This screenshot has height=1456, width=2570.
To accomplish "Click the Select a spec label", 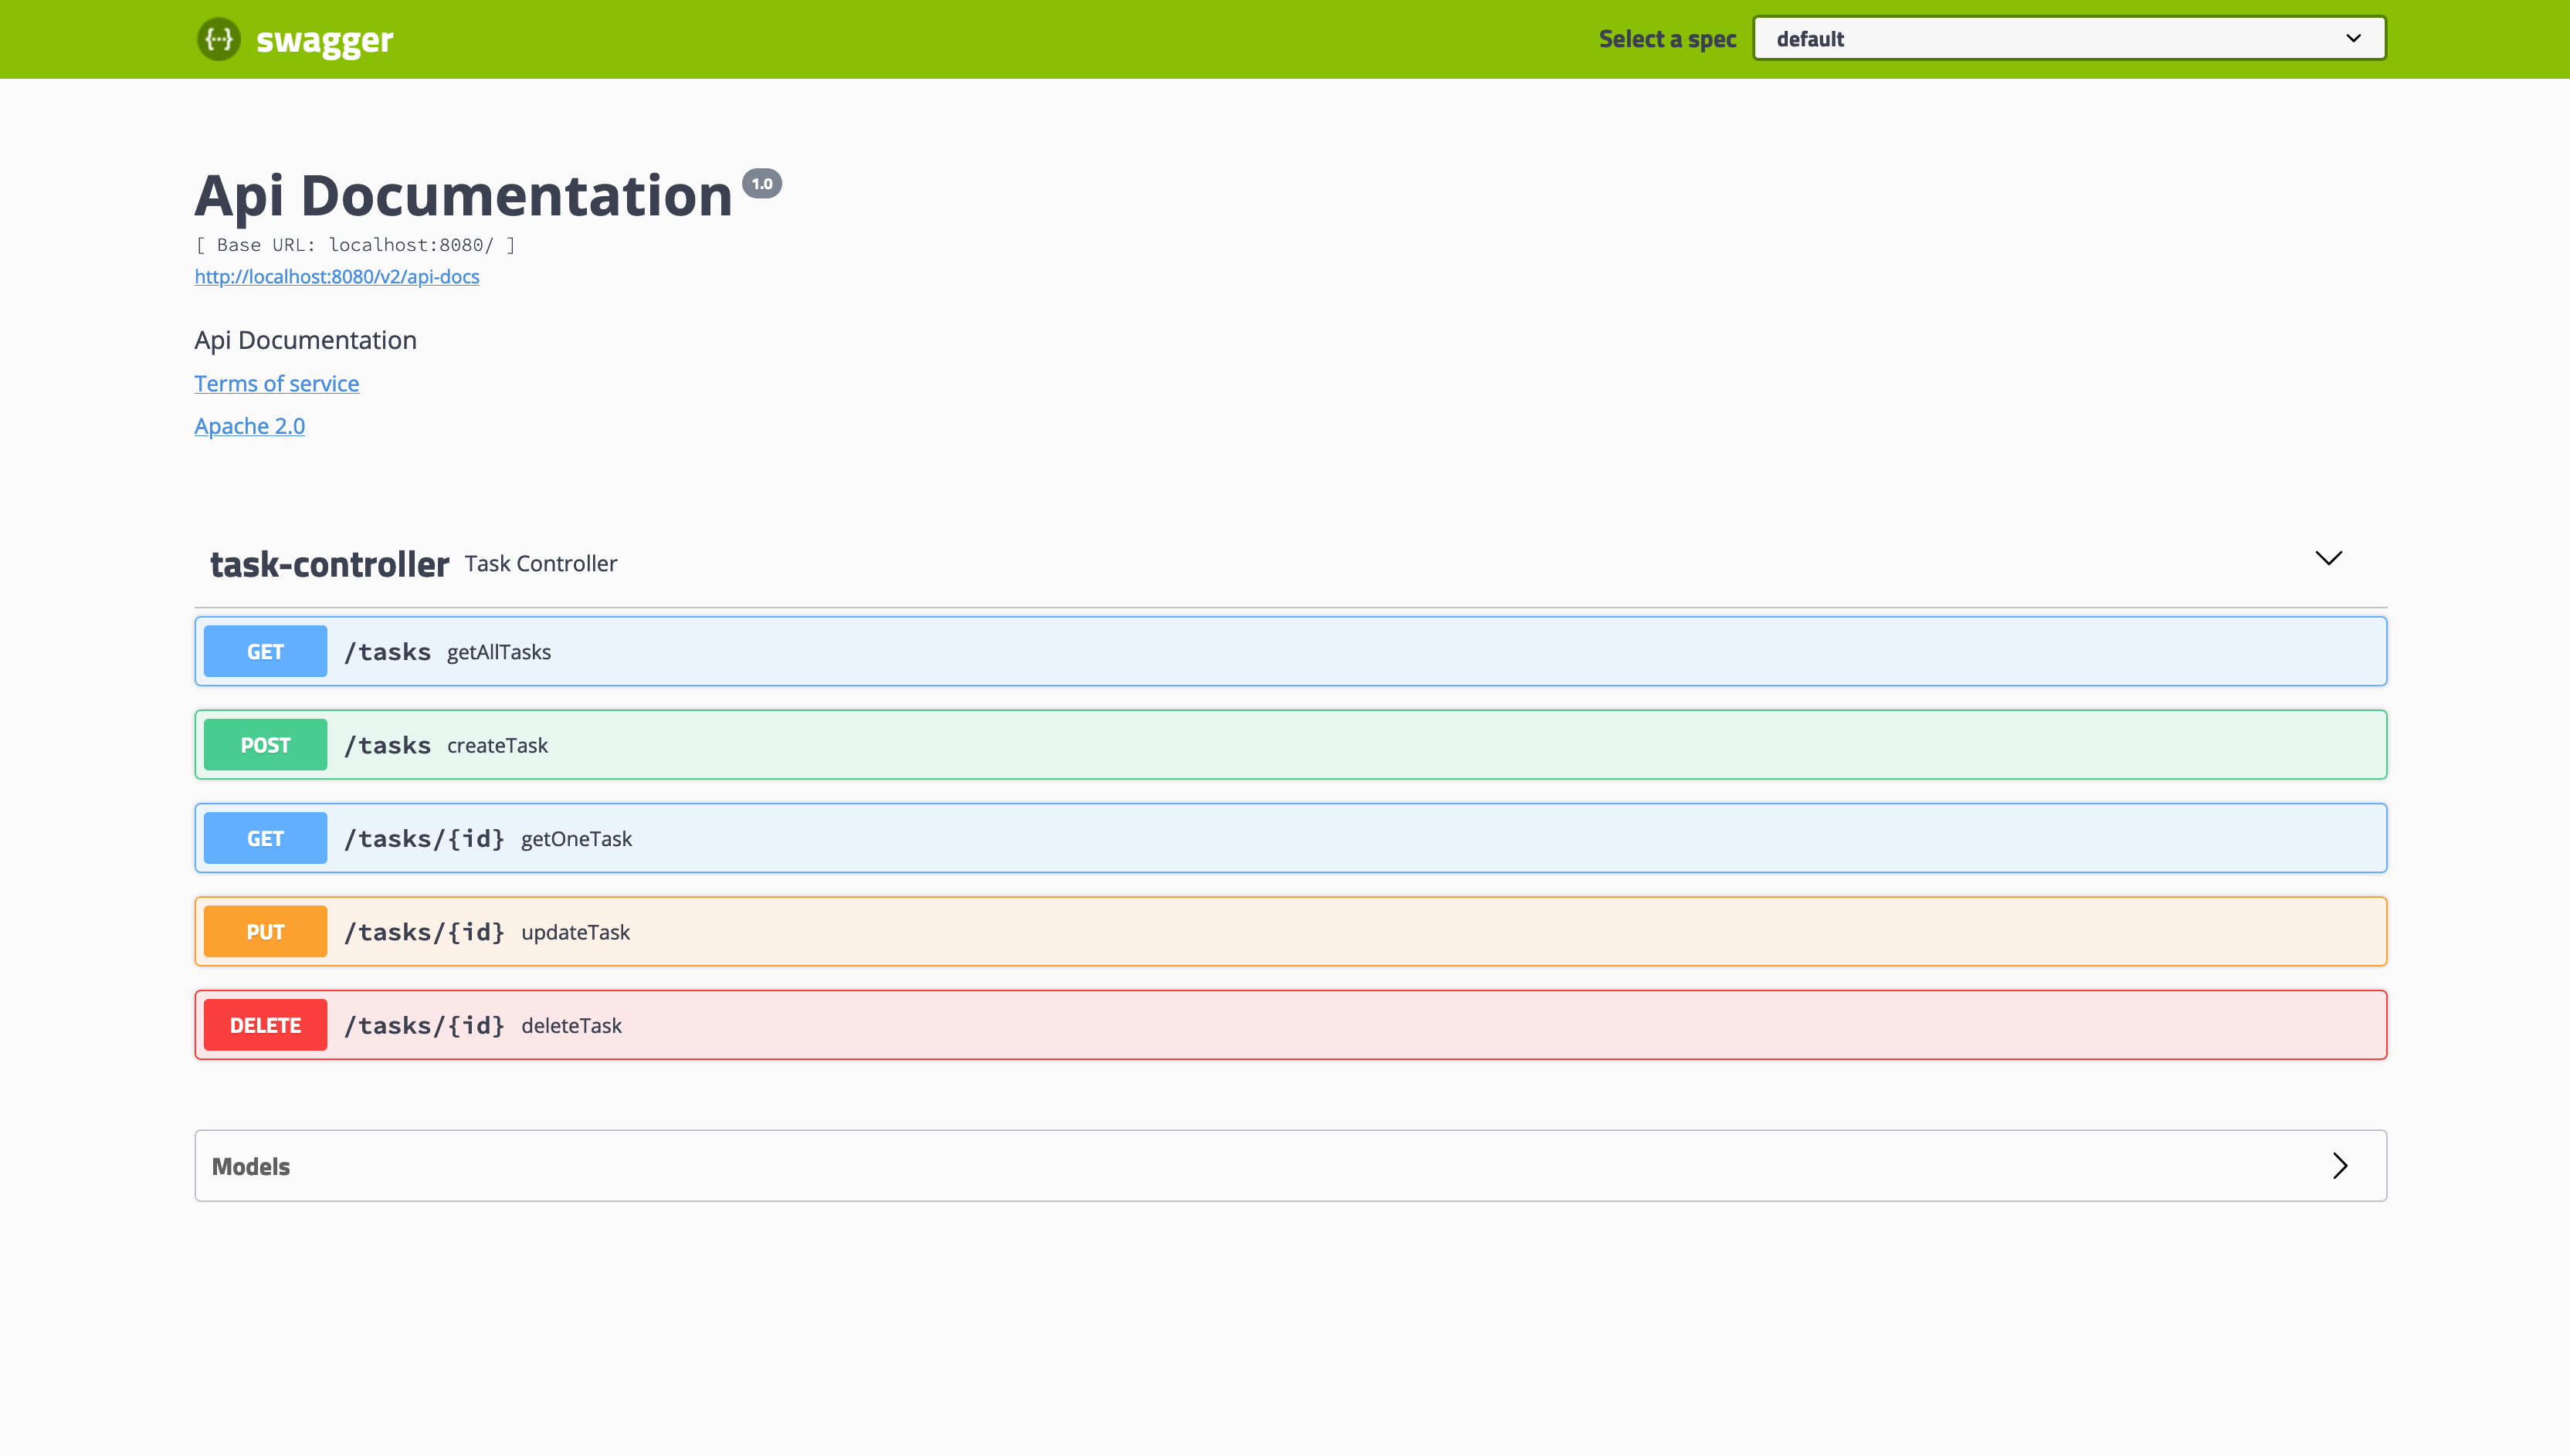I will click(1666, 39).
